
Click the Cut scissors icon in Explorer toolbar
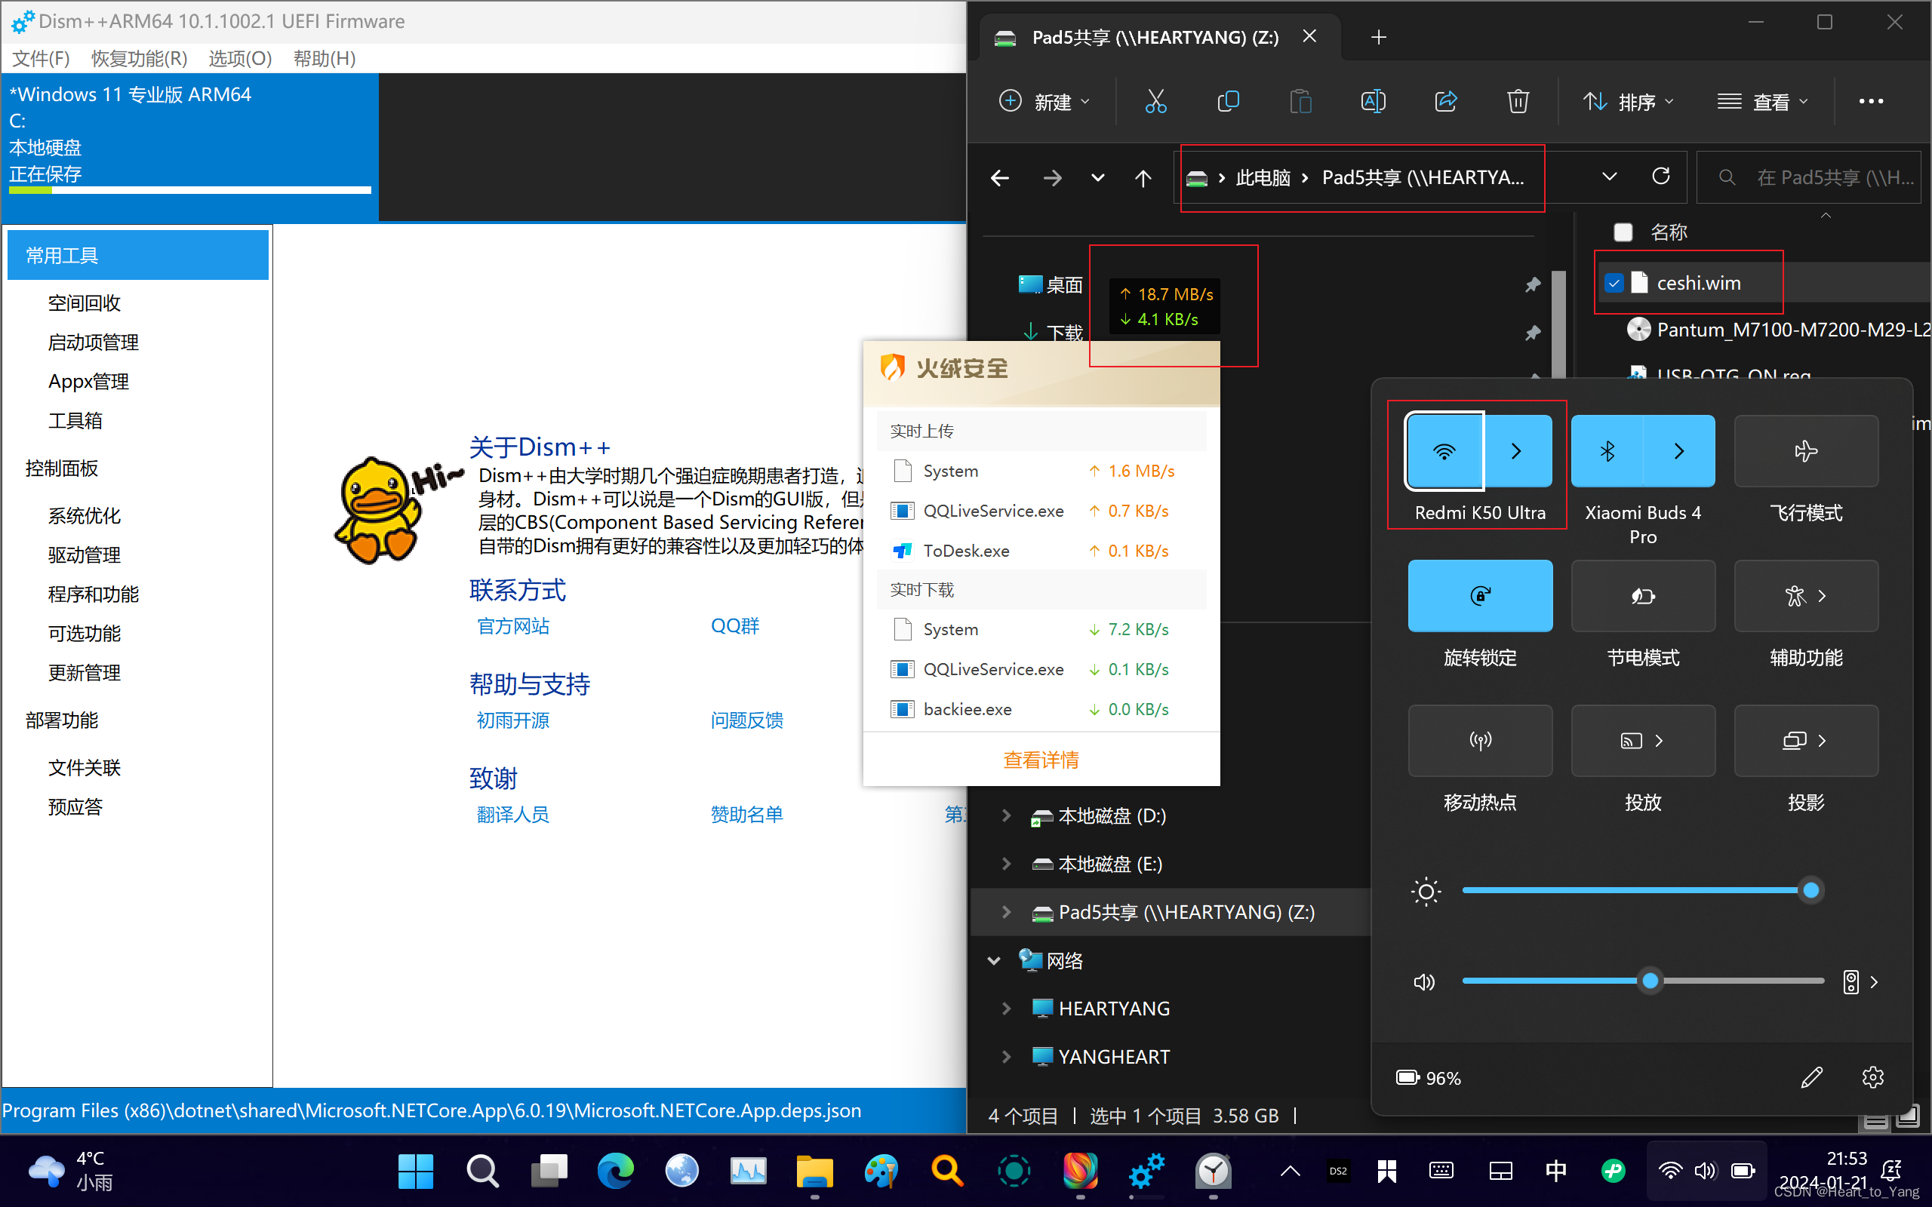tap(1155, 101)
